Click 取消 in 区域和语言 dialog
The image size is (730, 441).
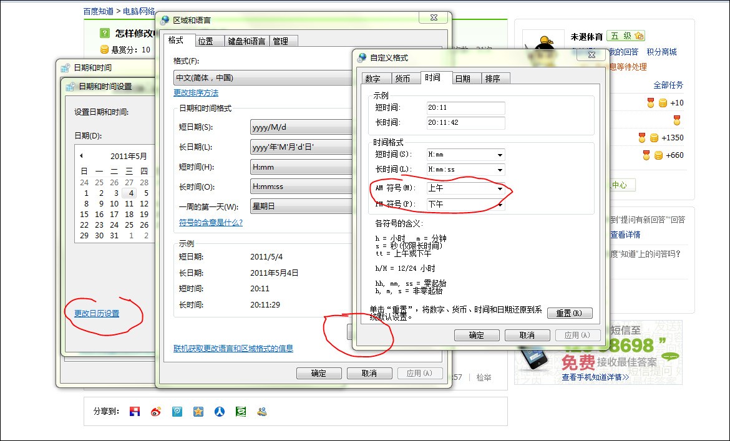[369, 373]
